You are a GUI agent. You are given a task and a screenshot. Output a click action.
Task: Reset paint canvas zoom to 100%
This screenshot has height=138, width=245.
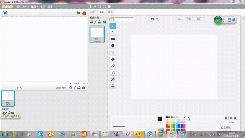[230, 118]
